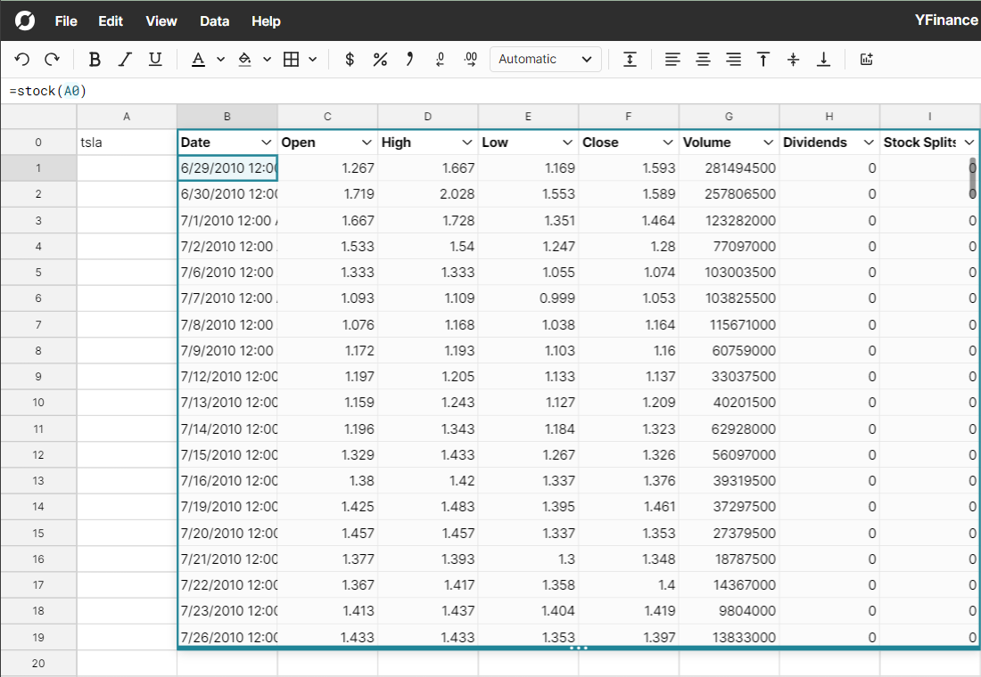The image size is (981, 677).
Task: Open the fill color picker
Action: 245,59
